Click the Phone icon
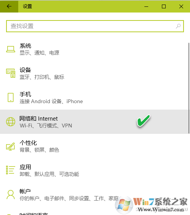The width and height of the screenshot is (190, 215). [x=11, y=97]
